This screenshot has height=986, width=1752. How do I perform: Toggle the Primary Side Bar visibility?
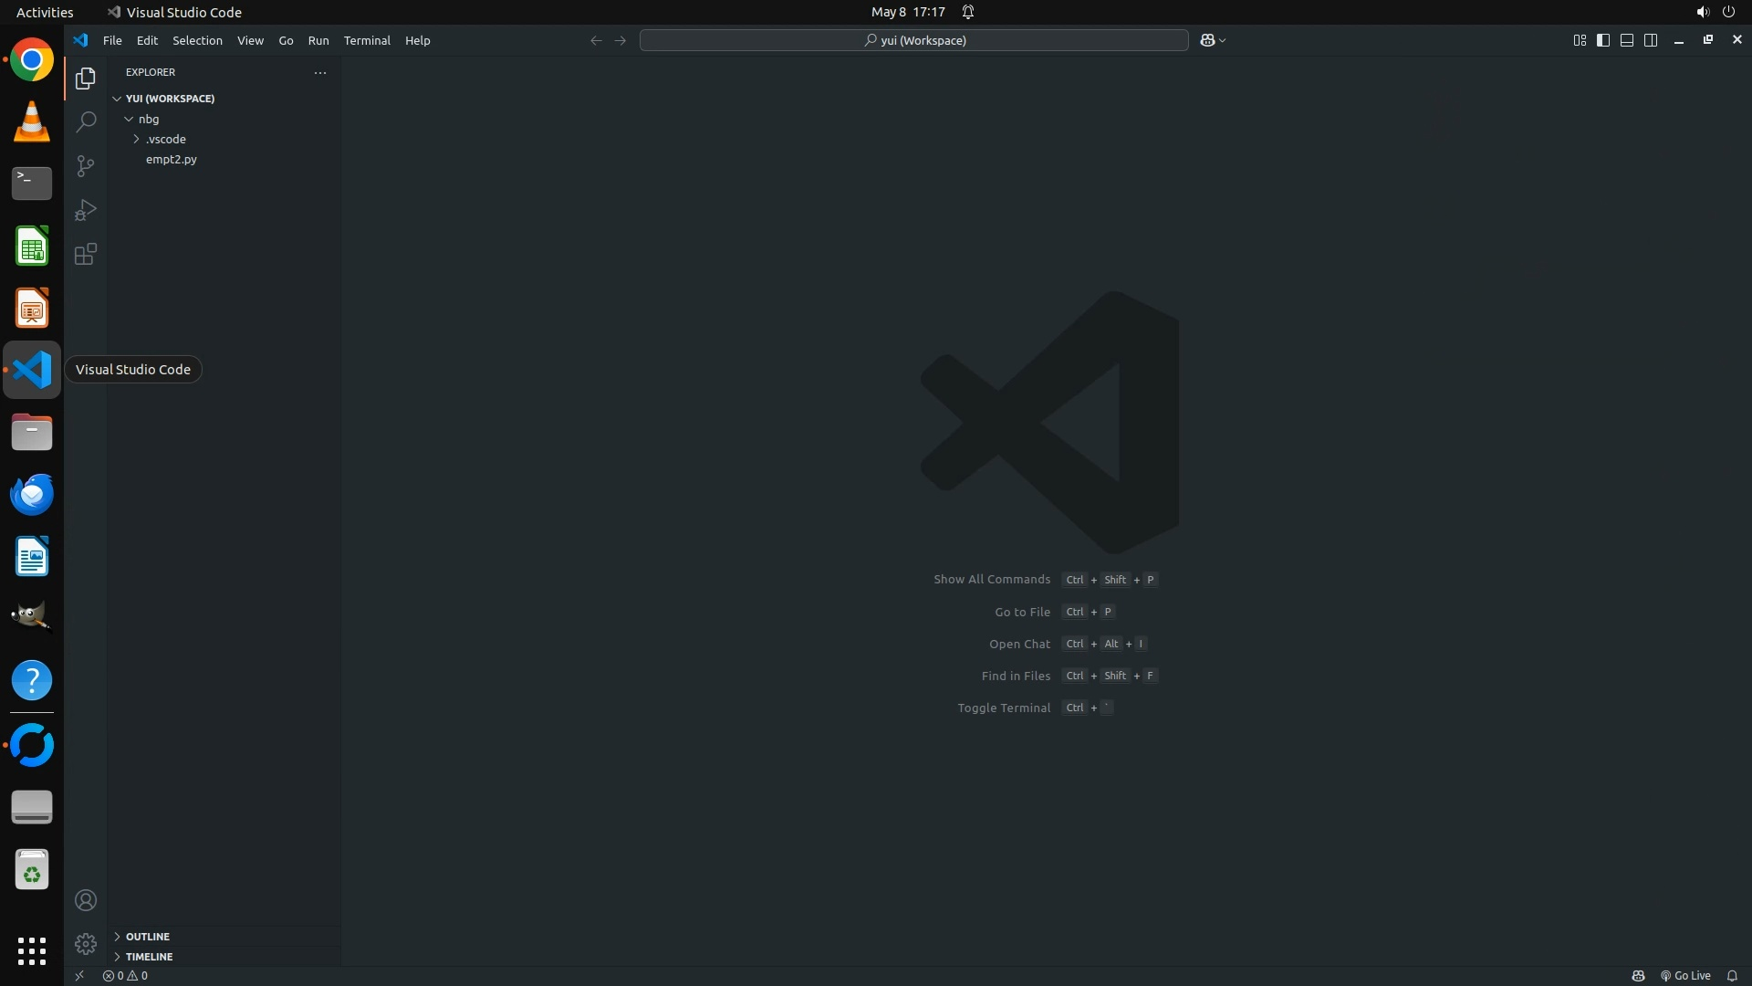pos(1603,40)
